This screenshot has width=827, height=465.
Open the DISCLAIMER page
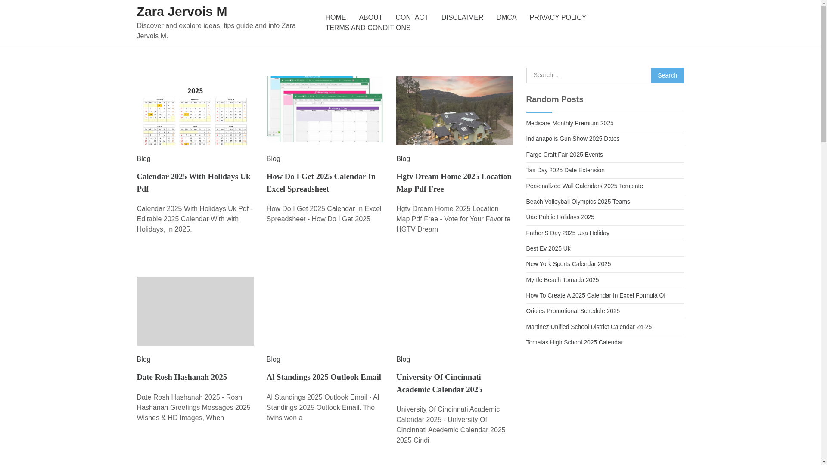[462, 18]
